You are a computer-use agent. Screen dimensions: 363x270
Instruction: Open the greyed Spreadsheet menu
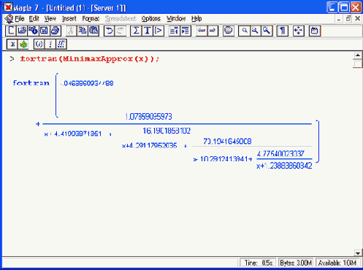121,18
